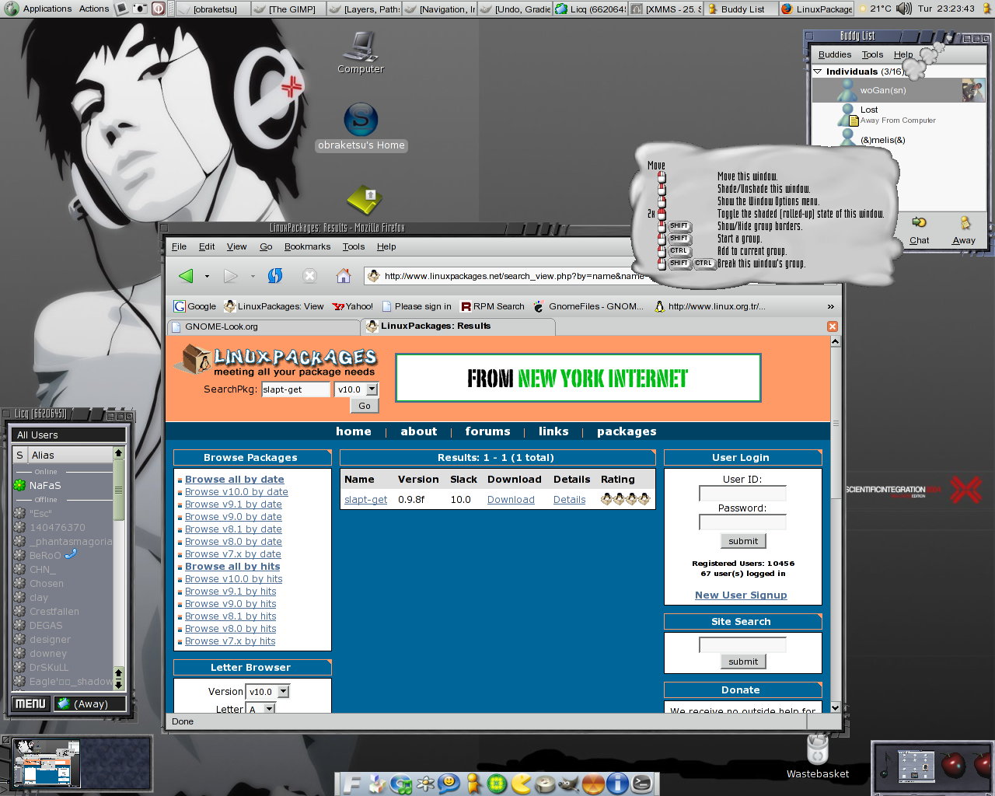Expand bookmarks toolbar overflow chevron

[830, 306]
